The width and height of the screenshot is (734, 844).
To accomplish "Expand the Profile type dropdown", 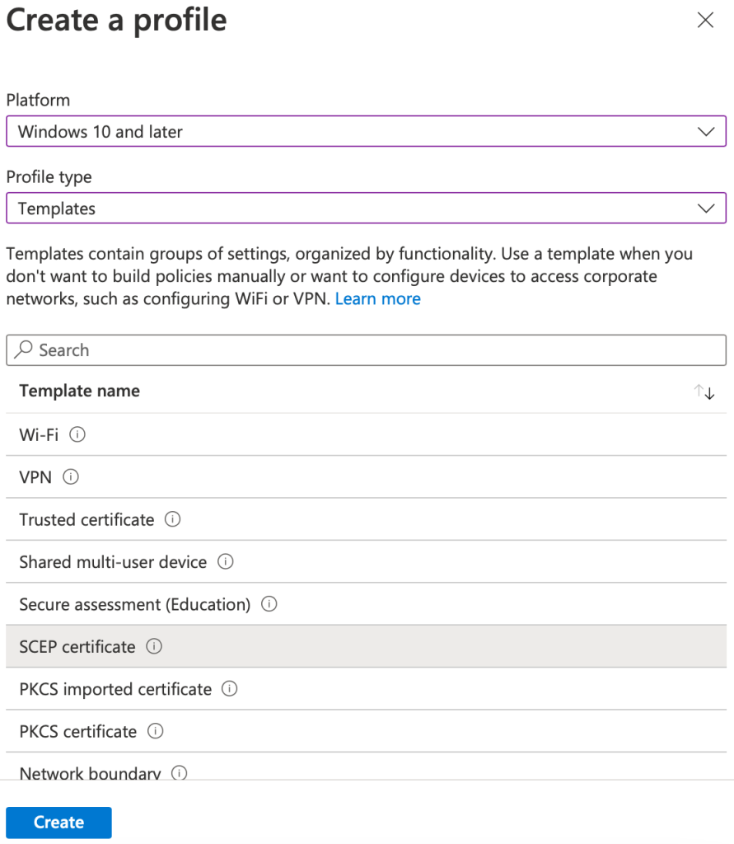I will point(366,209).
